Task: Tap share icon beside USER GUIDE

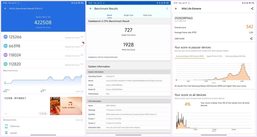Action: (251, 38)
